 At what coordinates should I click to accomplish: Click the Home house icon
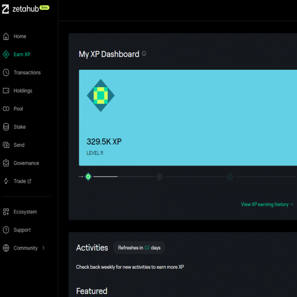point(6,36)
